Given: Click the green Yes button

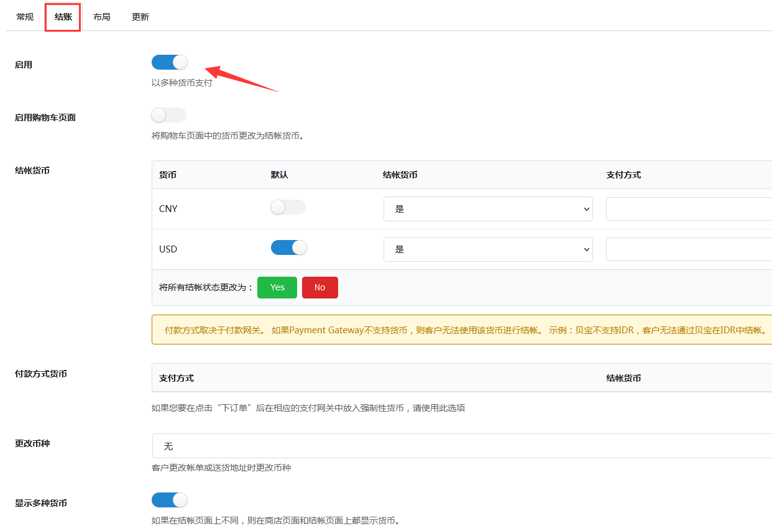Looking at the screenshot, I should [x=277, y=287].
